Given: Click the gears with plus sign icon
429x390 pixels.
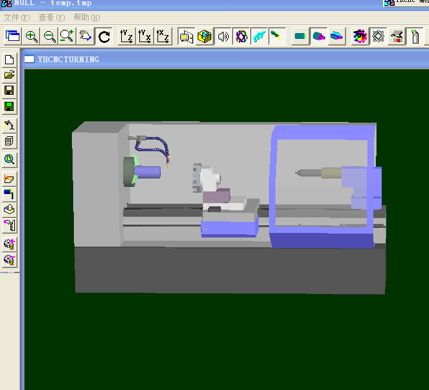Looking at the screenshot, I should (9, 244).
